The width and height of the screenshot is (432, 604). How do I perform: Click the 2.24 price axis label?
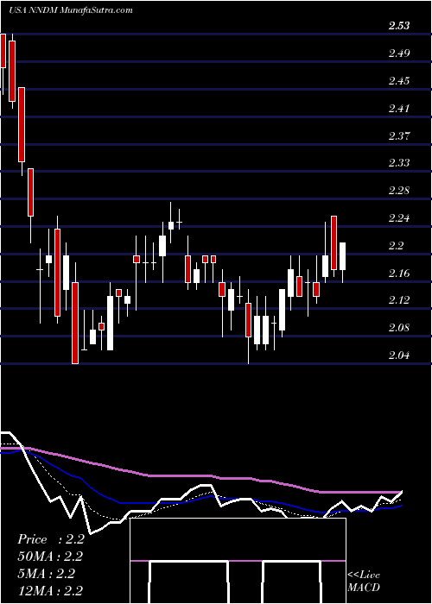coord(399,219)
